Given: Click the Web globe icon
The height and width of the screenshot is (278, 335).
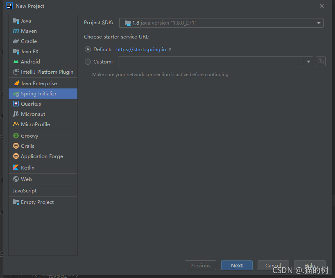Looking at the screenshot, I should click(16, 179).
